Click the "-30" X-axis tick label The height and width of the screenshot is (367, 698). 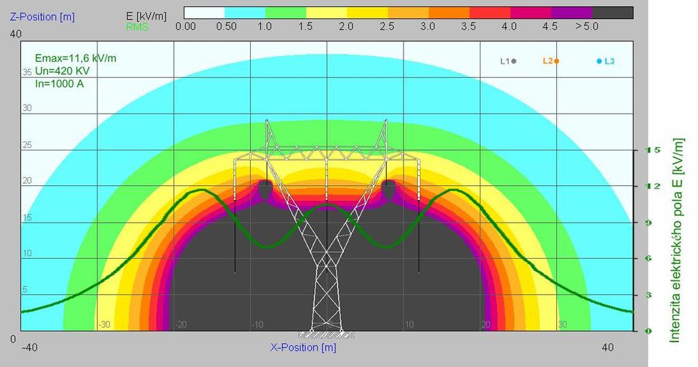(x=104, y=325)
